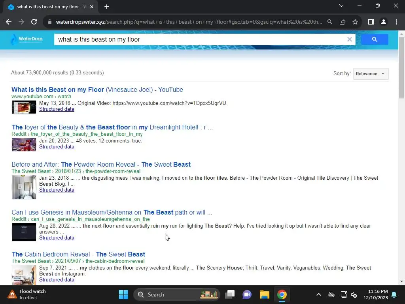The image size is (405, 304).
Task: Click the scrollbar up arrow
Action: [x=401, y=34]
